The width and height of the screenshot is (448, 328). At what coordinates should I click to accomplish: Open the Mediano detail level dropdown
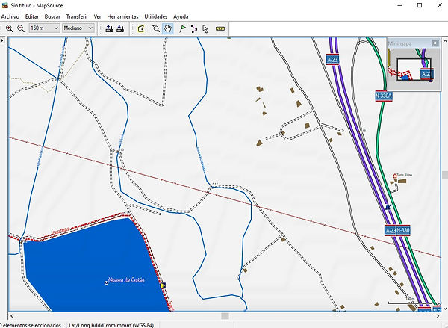78,28
